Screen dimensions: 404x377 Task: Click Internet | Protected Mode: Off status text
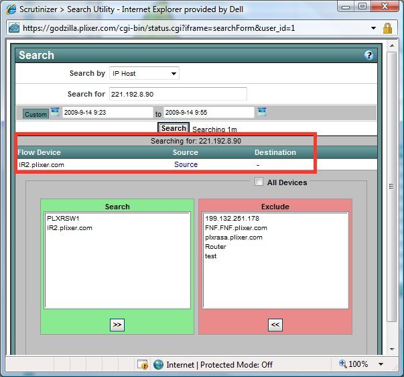[x=219, y=365]
